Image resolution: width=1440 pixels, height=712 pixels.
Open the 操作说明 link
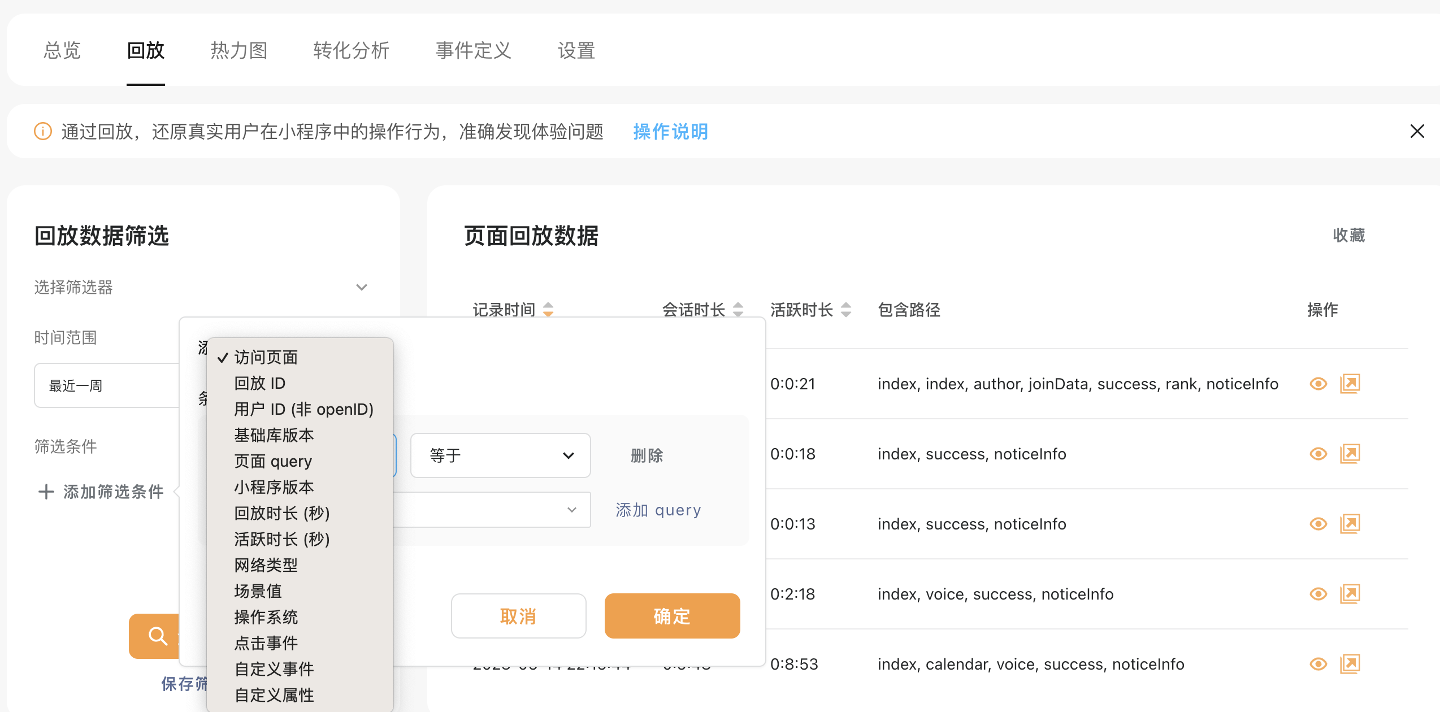(670, 132)
